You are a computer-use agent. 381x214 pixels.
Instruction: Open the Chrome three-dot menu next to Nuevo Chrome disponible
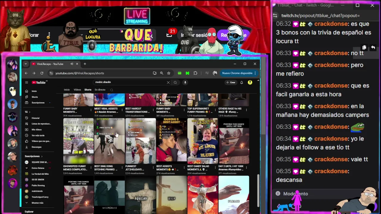pyautogui.click(x=255, y=73)
